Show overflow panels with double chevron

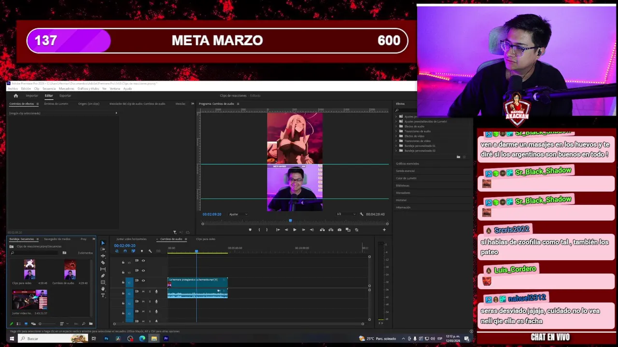(x=193, y=104)
